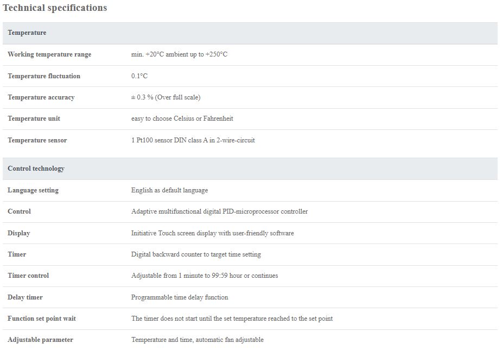Click the ± 0.3 % full scale value

pyautogui.click(x=166, y=97)
